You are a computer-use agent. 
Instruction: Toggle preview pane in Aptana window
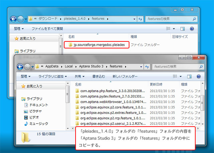[189, 76]
